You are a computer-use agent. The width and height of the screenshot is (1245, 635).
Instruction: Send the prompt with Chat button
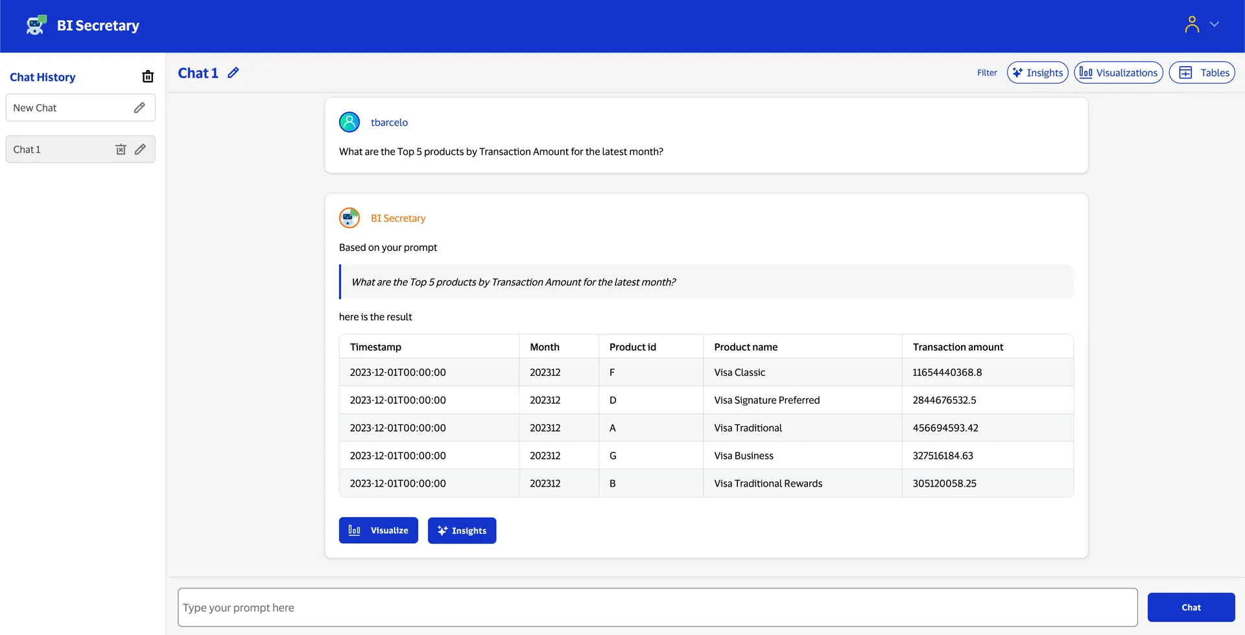(x=1191, y=607)
